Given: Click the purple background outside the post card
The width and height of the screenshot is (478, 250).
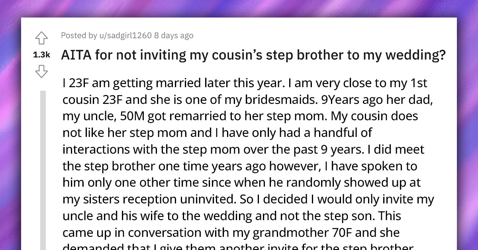Looking at the screenshot, I should click(x=10, y=125).
